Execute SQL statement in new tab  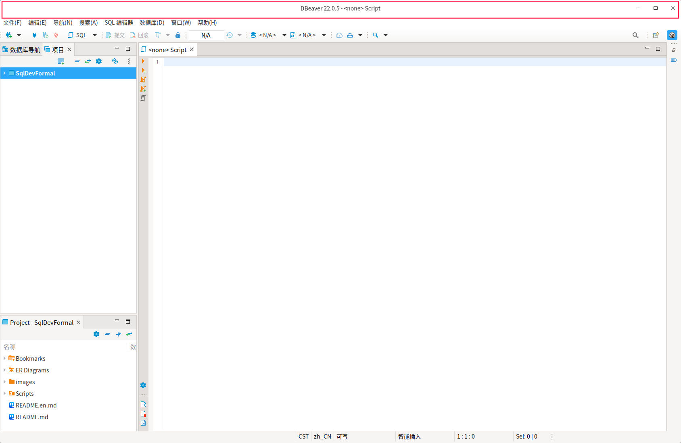143,70
